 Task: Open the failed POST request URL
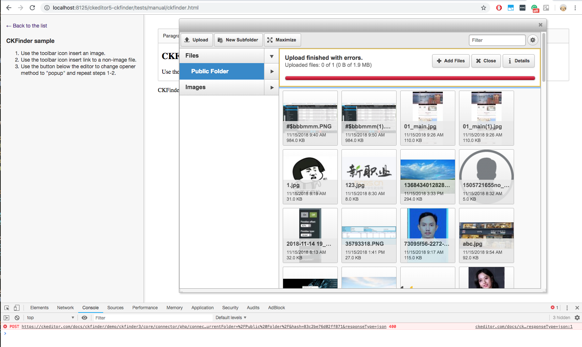click(204, 326)
